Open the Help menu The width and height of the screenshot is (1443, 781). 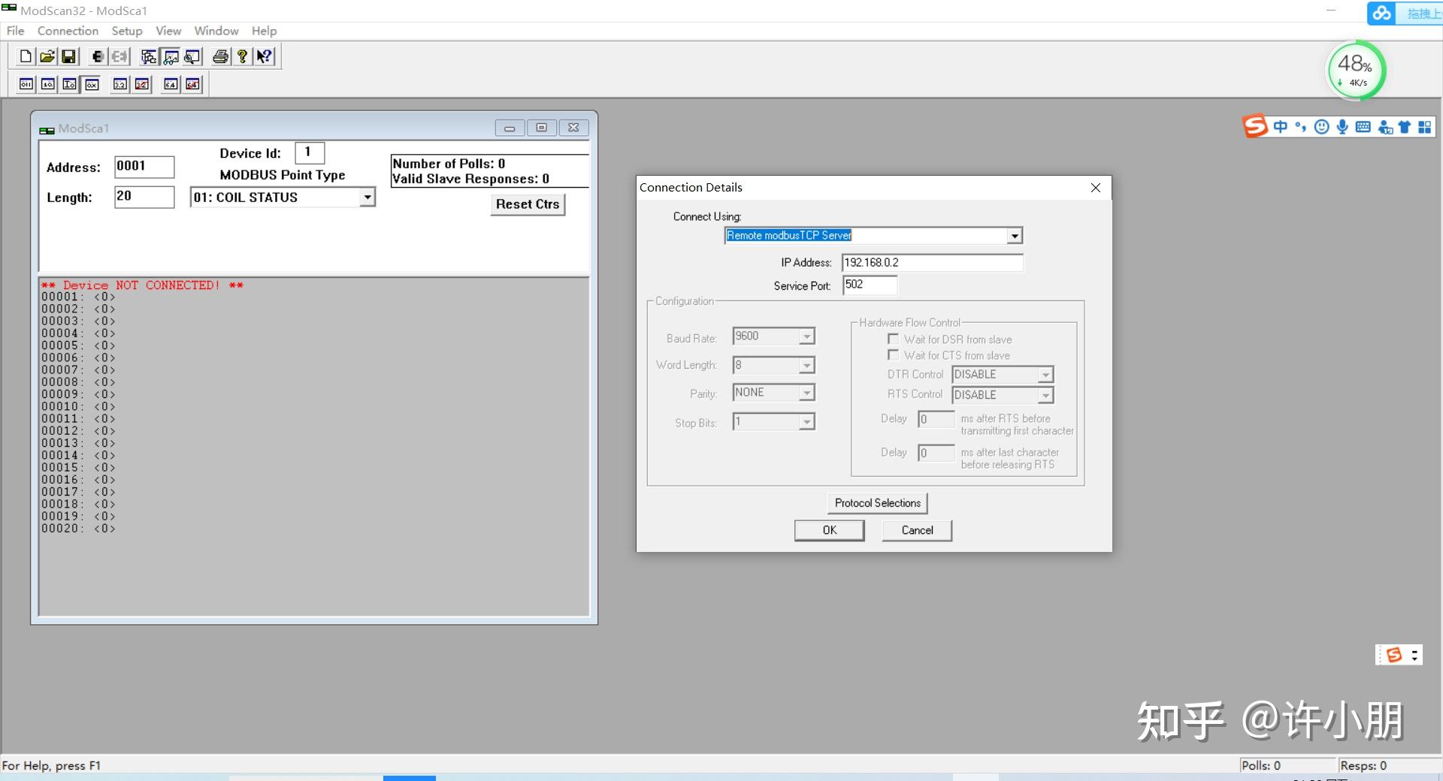(264, 31)
